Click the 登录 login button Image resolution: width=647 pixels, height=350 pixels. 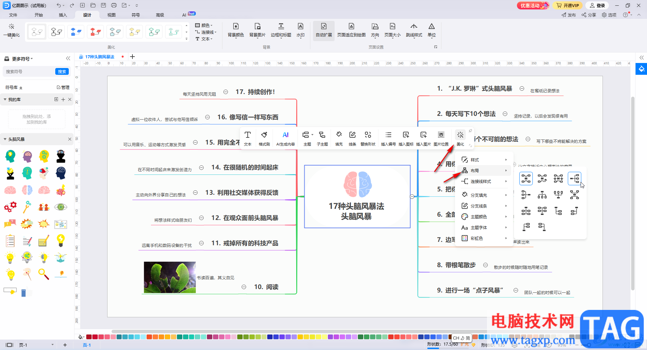[x=597, y=5]
